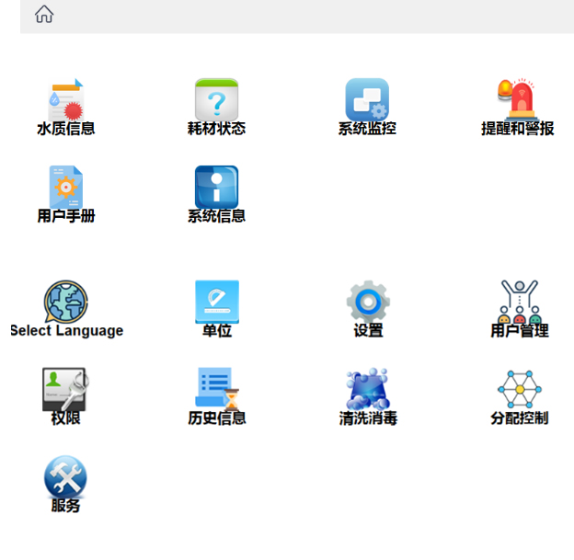The height and width of the screenshot is (560, 574).
Task: Click the Select Language globe icon
Action: [65, 301]
